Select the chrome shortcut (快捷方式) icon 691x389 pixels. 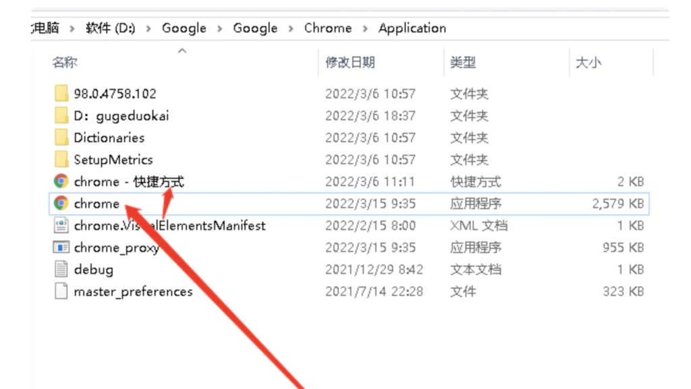61,181
